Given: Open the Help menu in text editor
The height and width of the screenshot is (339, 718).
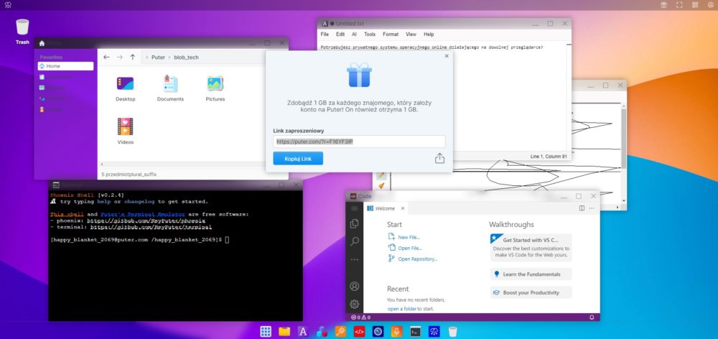Looking at the screenshot, I should coord(429,34).
